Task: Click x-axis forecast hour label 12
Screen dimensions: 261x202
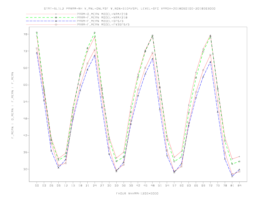Action: [x=66, y=185]
